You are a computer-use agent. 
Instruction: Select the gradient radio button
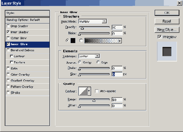(81, 41)
